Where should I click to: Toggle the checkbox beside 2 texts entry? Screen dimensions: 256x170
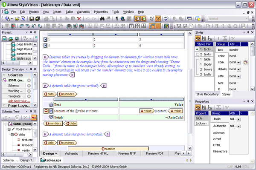(197, 54)
